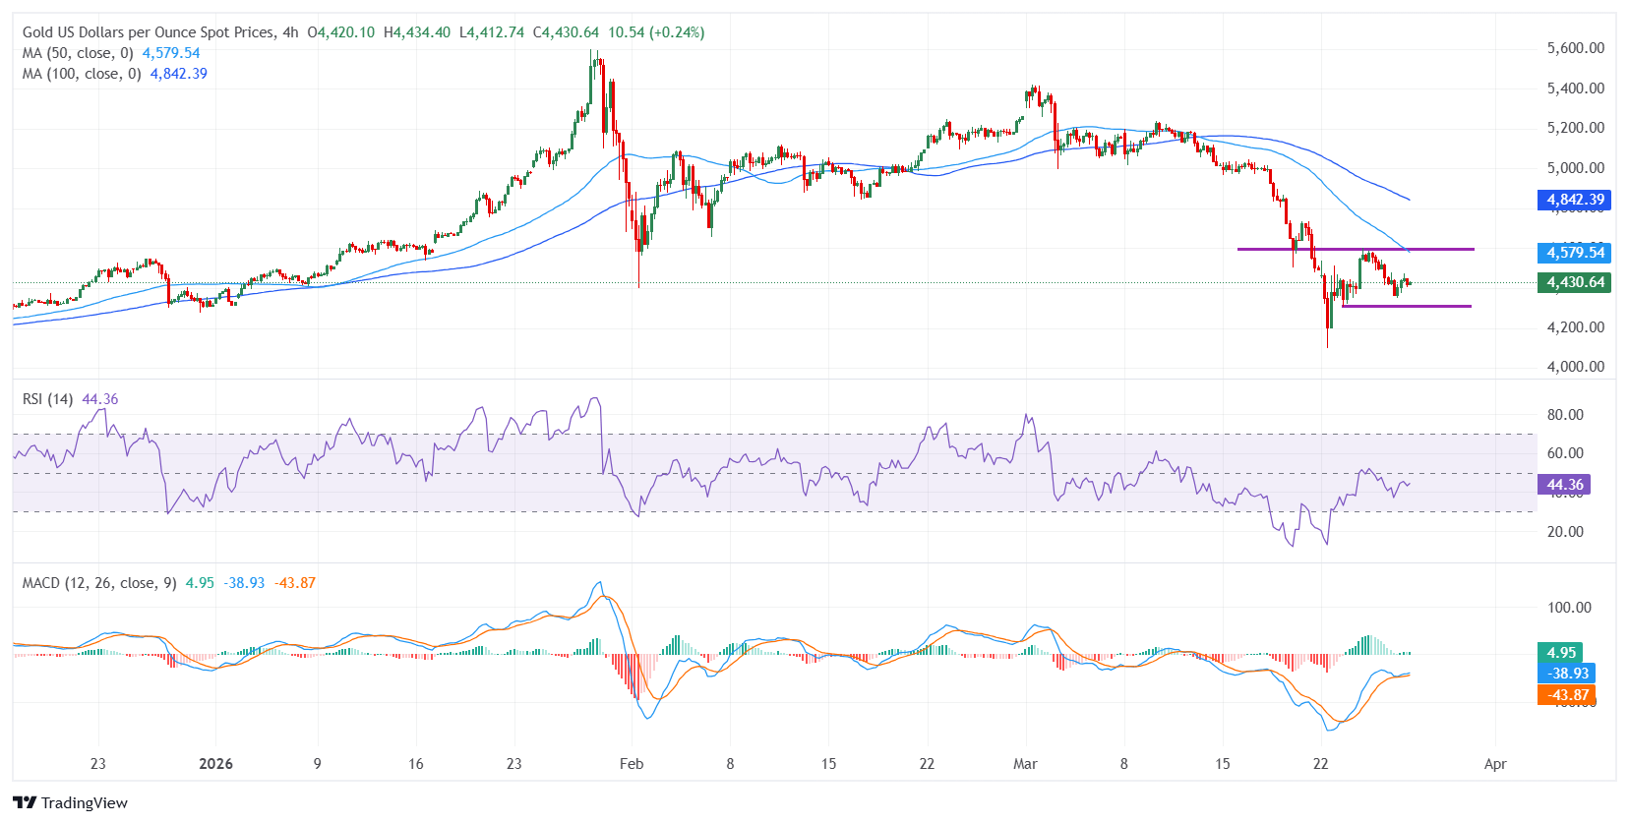Select the MA (50, close, 0) legend
Image resolution: width=1629 pixels, height=824 pixels.
(x=78, y=53)
